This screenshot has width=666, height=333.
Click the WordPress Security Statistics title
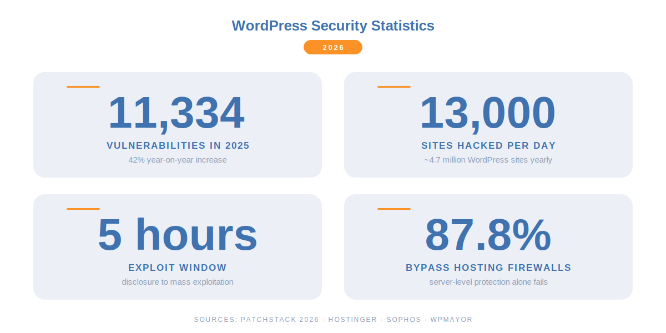coord(333,26)
